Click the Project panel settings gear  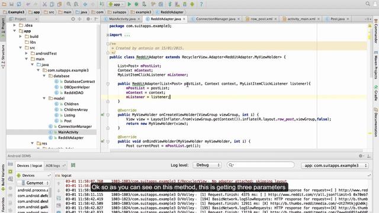[x=88, y=19]
